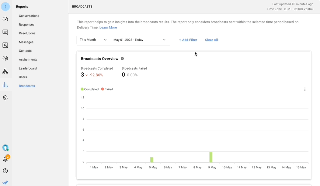Open the Workflows hierarchy icon
Screen dimensions: 320x186
click(5, 72)
